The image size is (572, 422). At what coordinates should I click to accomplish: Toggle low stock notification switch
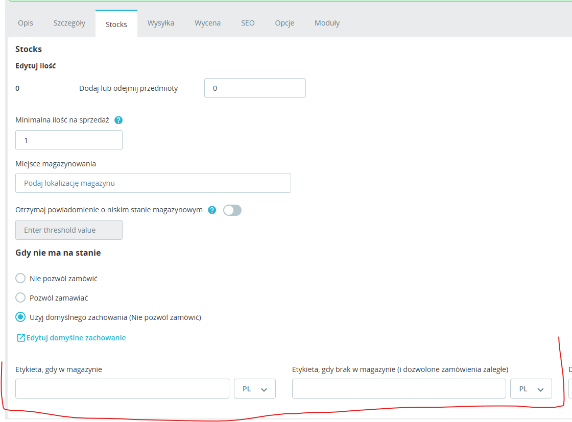click(232, 210)
